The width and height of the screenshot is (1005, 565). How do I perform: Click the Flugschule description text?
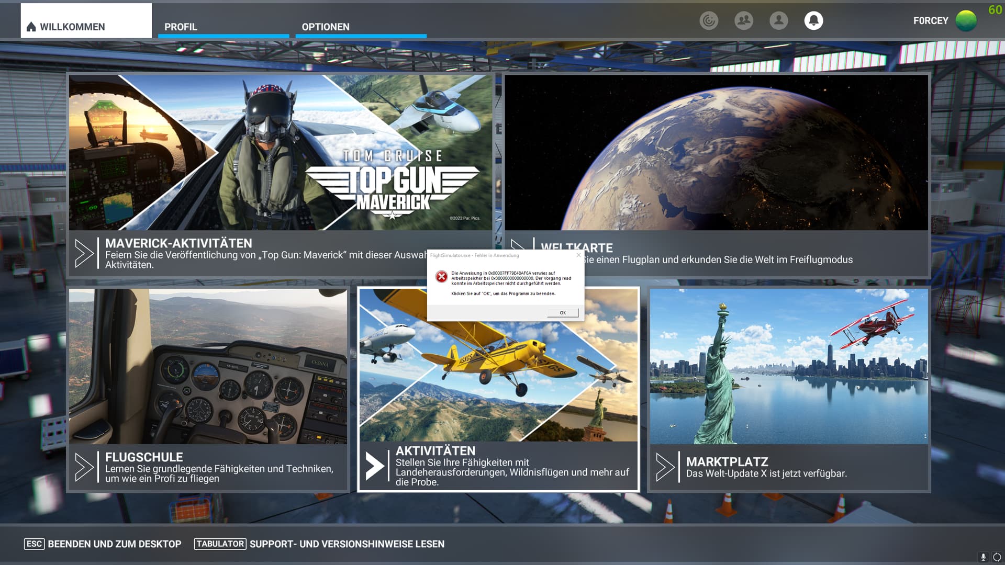click(219, 473)
